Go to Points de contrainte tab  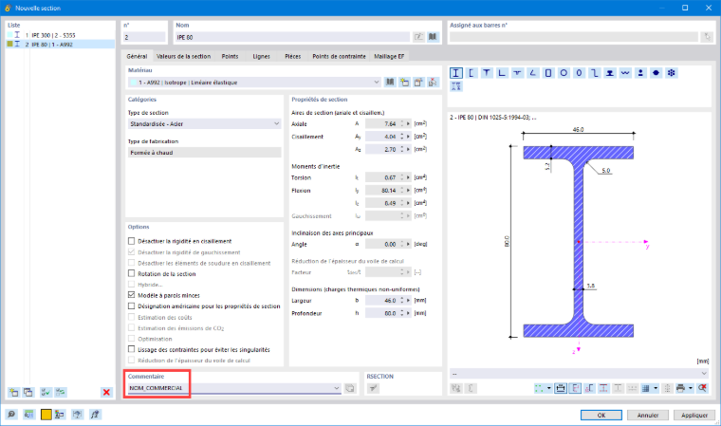339,56
